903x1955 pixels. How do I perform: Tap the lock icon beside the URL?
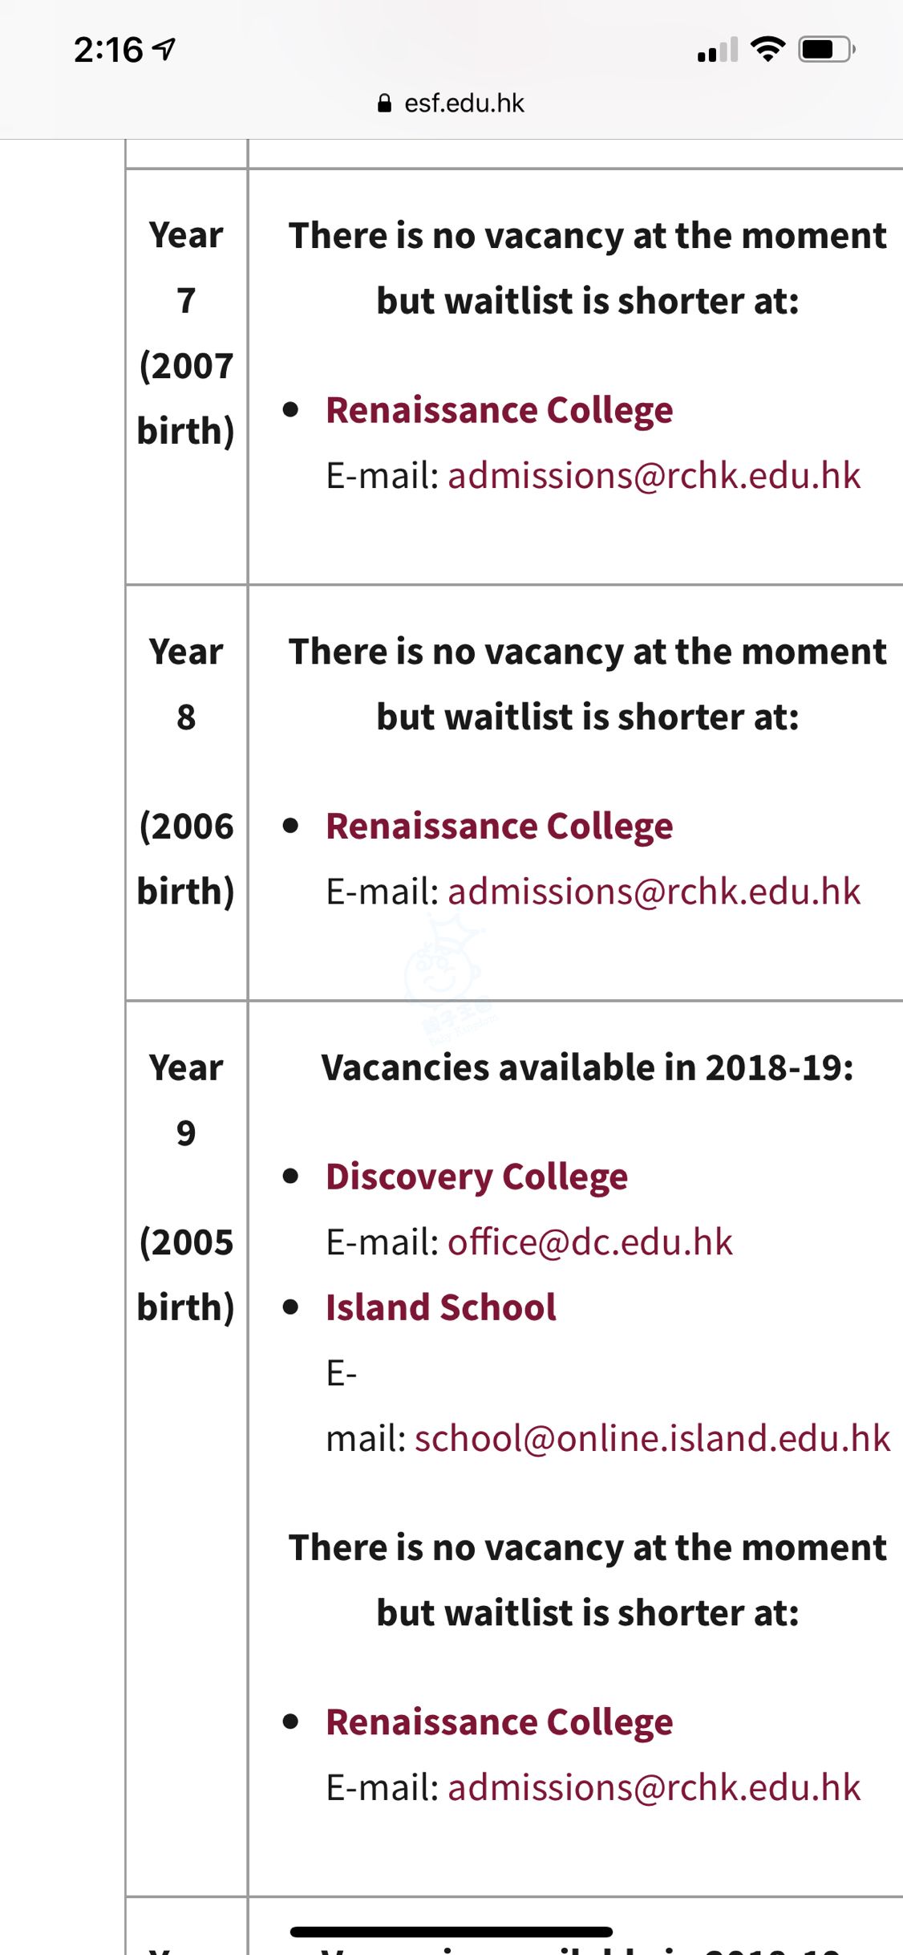tap(384, 104)
